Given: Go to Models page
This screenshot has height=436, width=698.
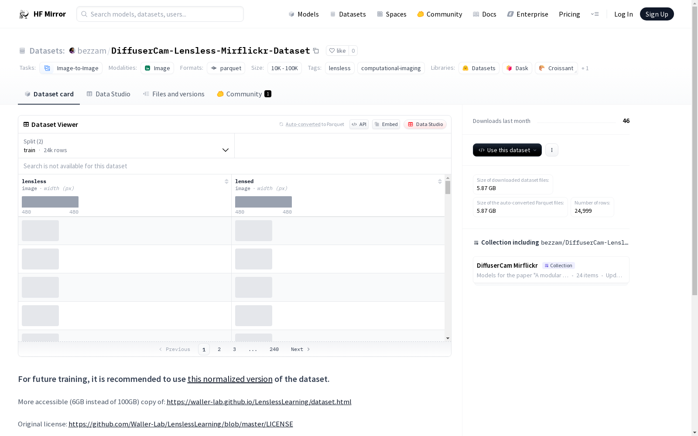Looking at the screenshot, I should (304, 14).
